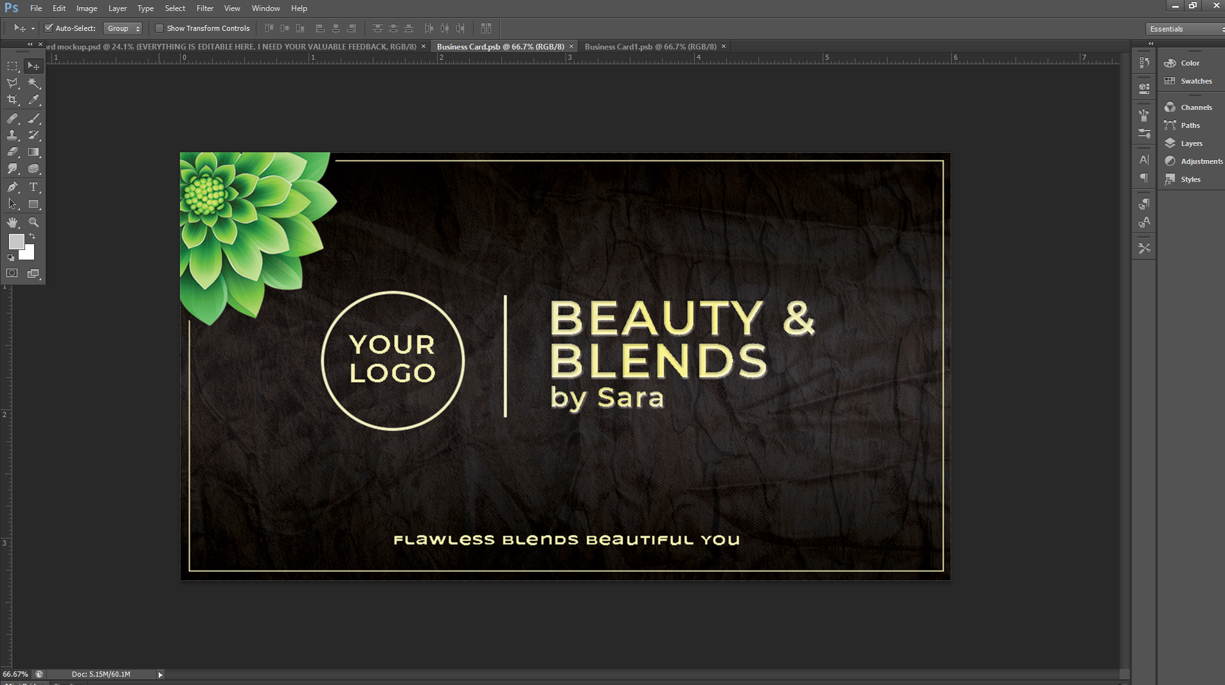Open the Auto-Select Group dropdown
This screenshot has width=1225, height=685.
point(123,28)
